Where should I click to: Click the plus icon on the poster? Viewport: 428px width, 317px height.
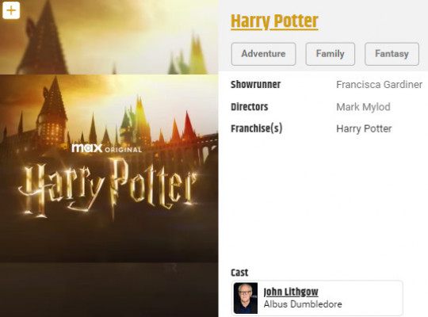point(11,10)
